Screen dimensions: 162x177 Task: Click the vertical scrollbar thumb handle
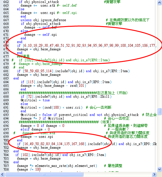coord(159,111)
